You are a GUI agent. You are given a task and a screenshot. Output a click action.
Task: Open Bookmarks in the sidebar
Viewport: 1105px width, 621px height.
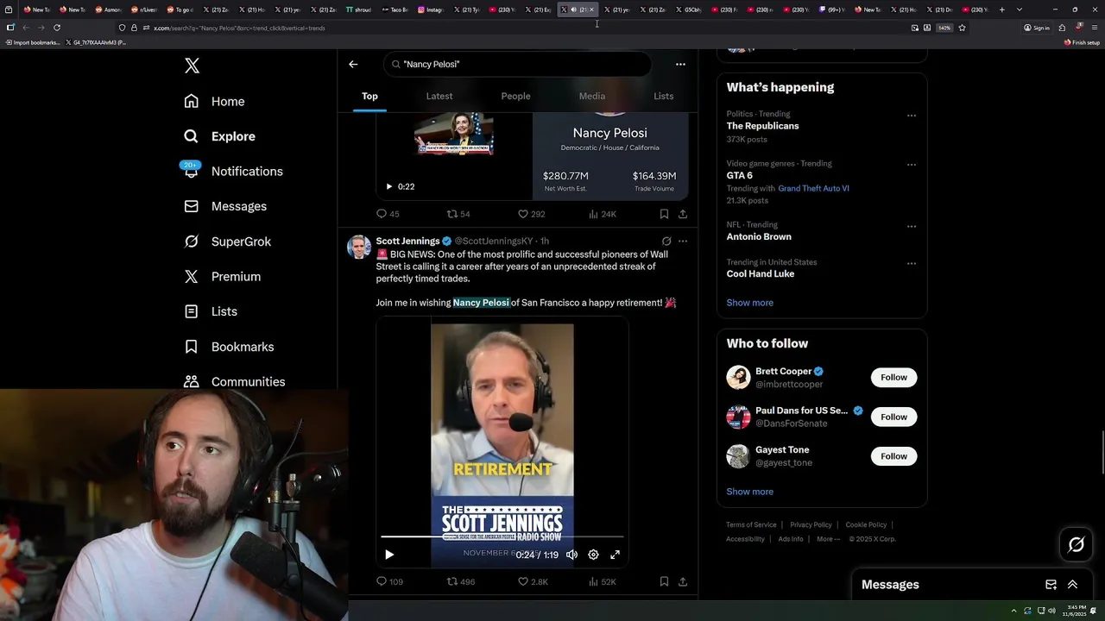point(229,347)
